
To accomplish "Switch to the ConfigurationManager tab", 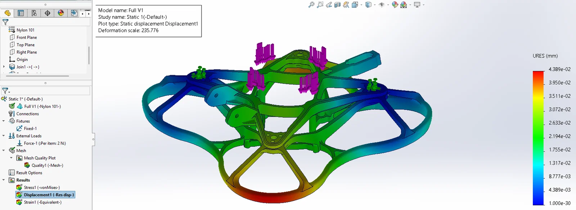I will [34, 13].
